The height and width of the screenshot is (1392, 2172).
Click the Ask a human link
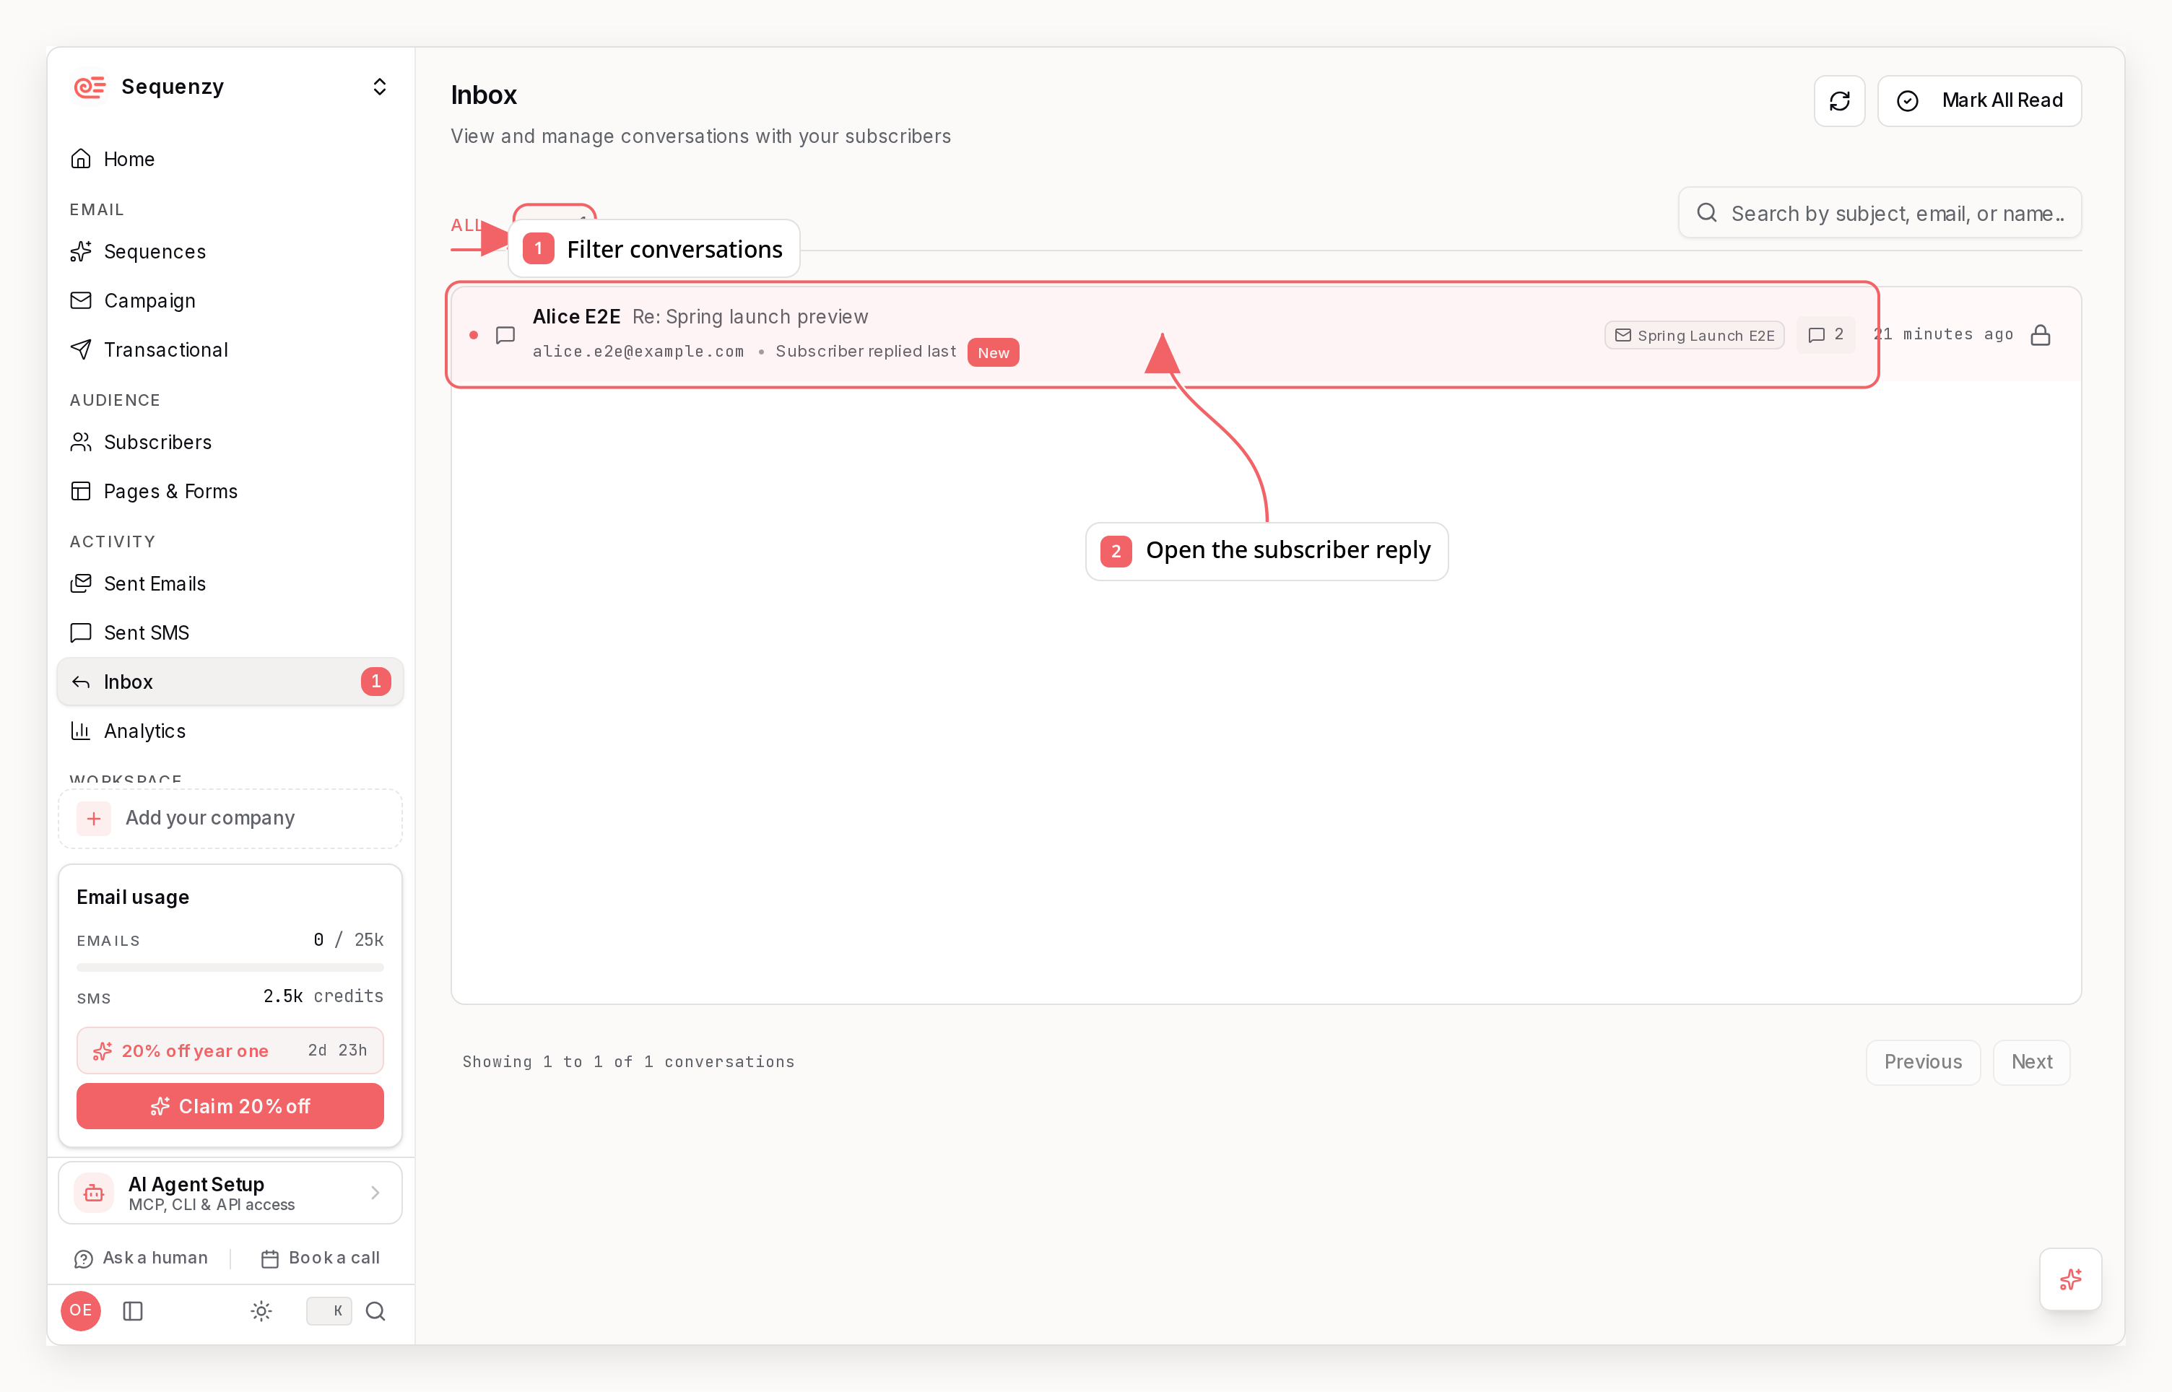(x=142, y=1258)
